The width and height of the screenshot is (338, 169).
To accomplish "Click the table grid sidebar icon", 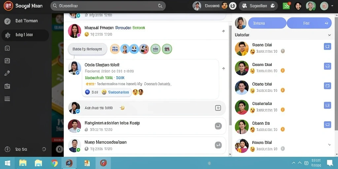I will [7, 61].
